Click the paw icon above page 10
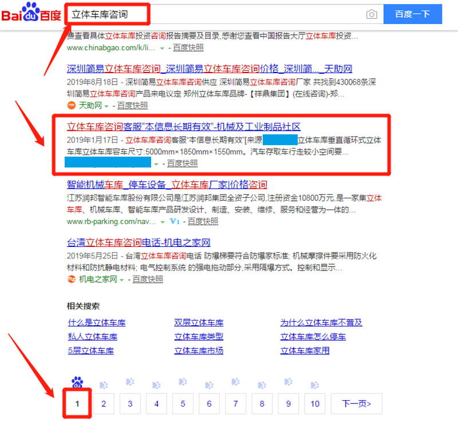 [x=315, y=385]
